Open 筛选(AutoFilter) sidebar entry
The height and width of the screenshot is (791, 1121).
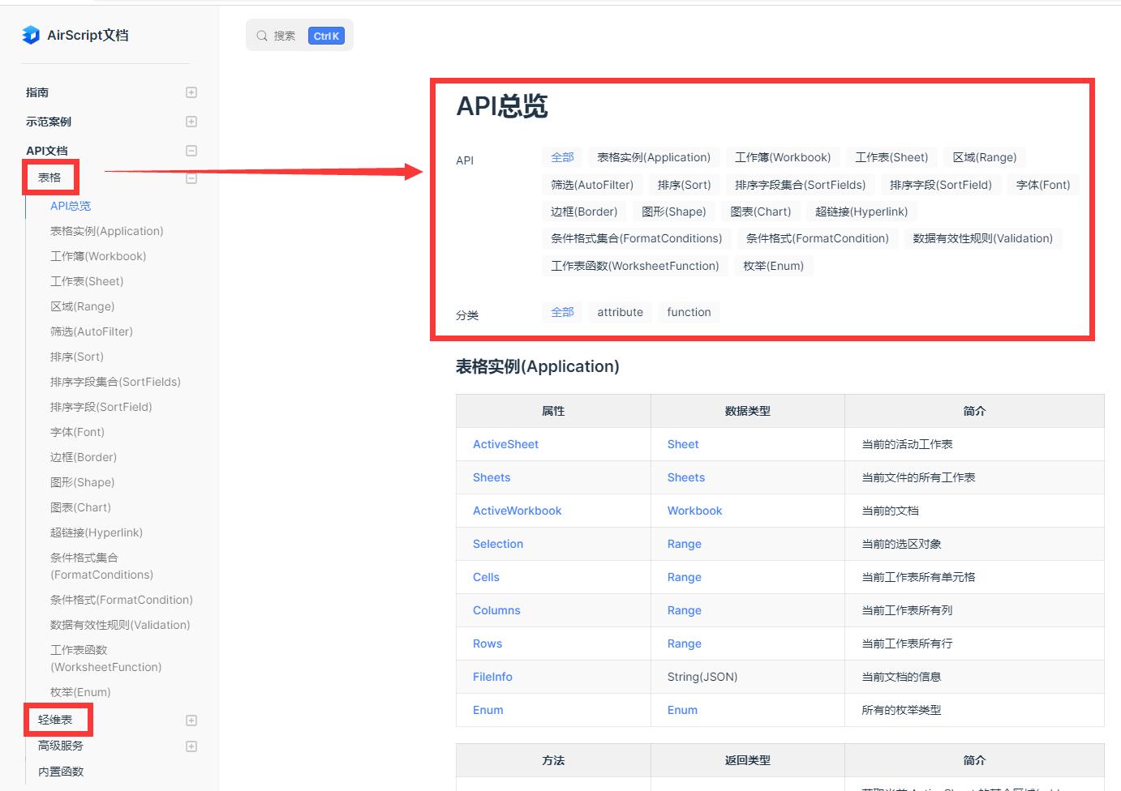[92, 331]
